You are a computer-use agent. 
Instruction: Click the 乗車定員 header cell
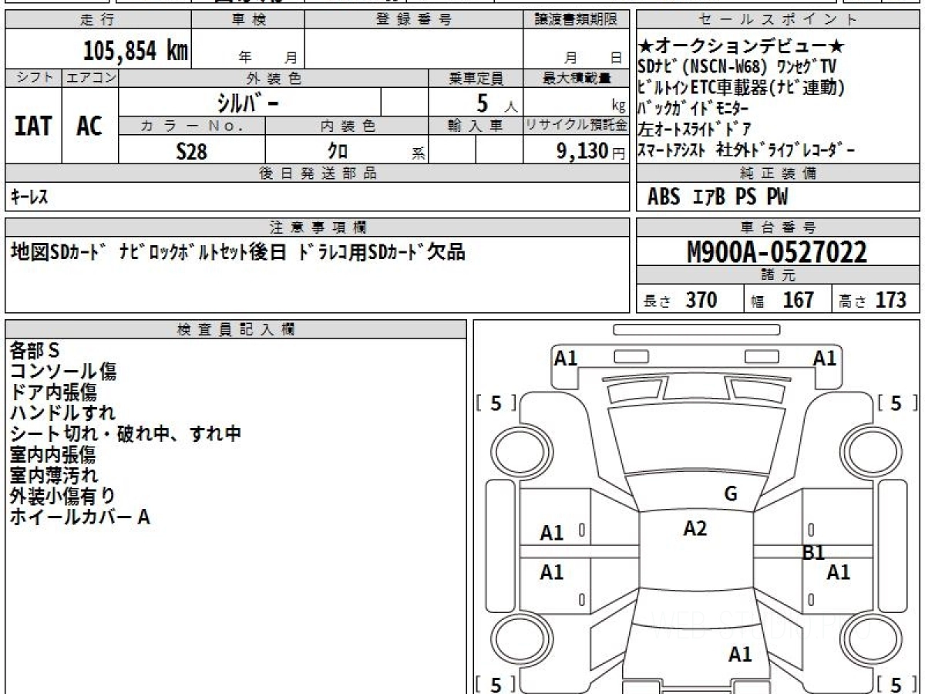pyautogui.click(x=476, y=78)
